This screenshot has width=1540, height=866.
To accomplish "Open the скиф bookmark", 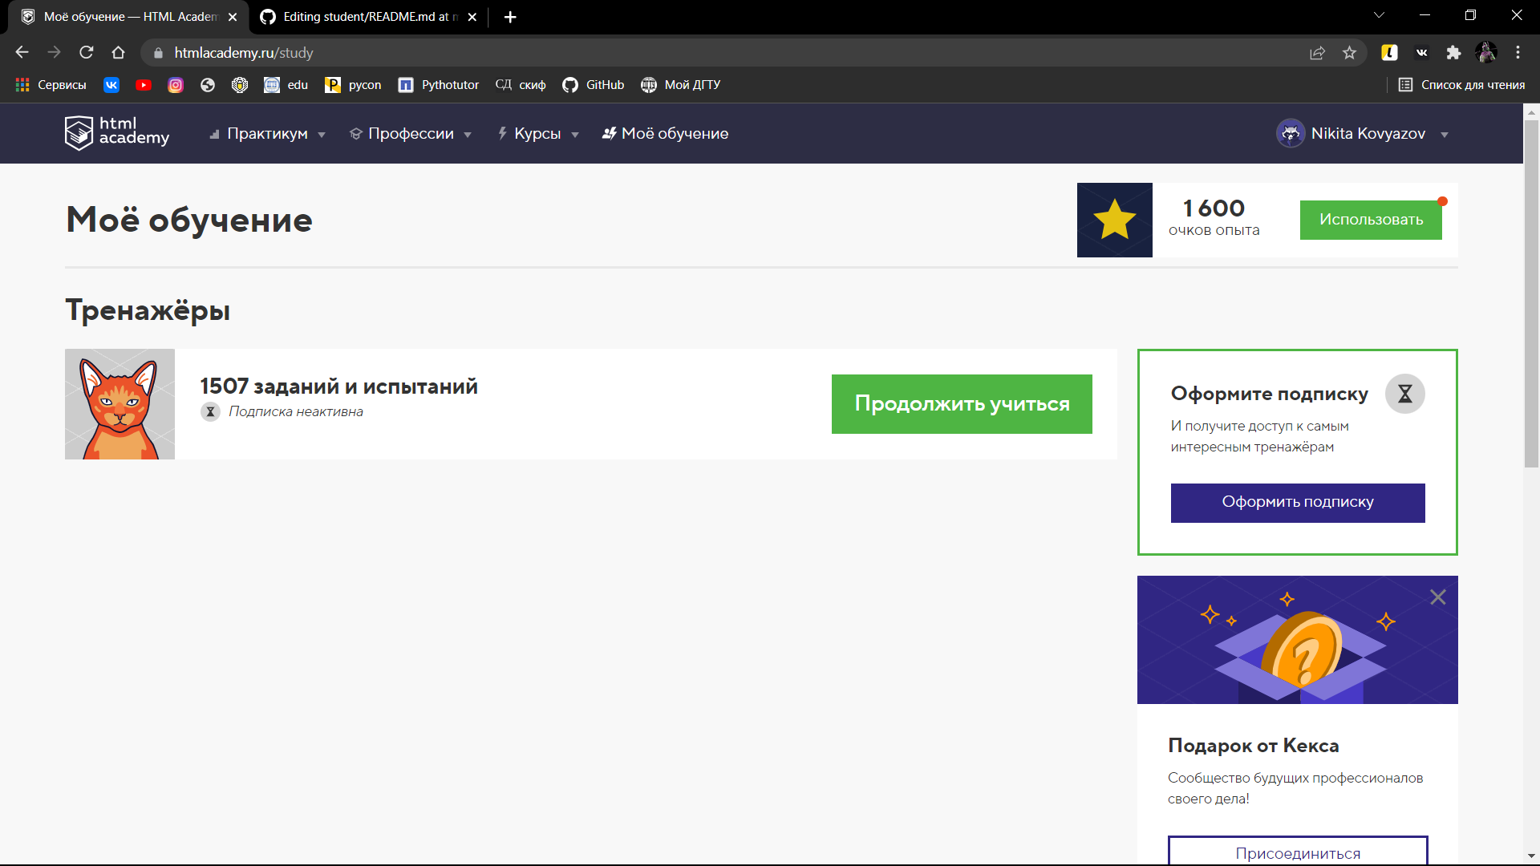I will 521,85.
